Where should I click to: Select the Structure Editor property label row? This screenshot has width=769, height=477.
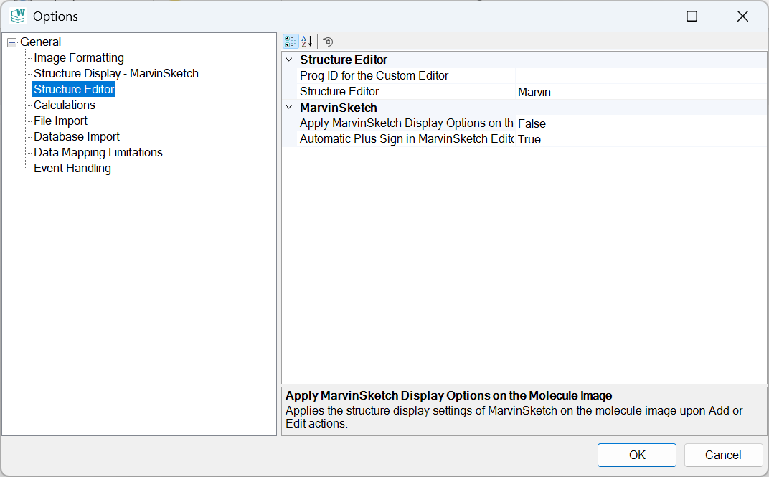click(339, 92)
